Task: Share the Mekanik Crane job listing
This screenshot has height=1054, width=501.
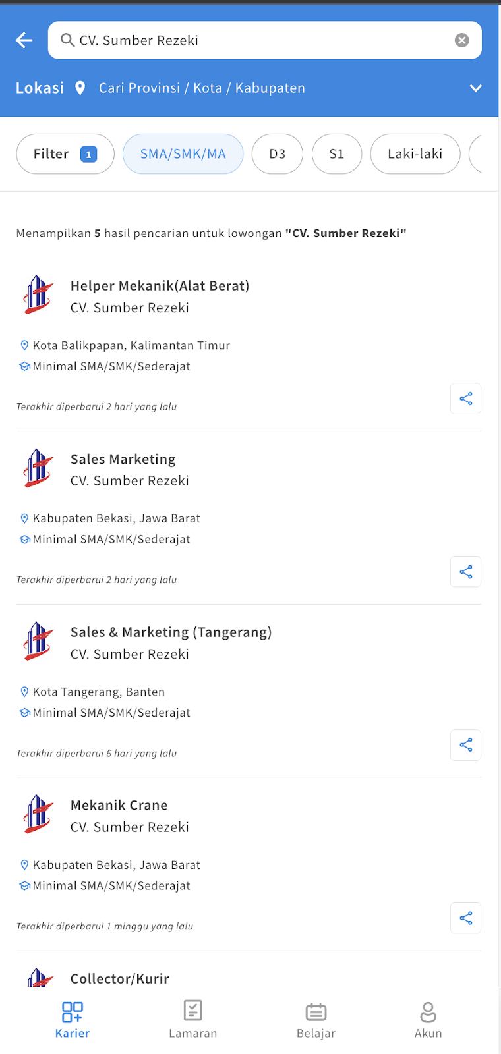Action: click(x=465, y=918)
